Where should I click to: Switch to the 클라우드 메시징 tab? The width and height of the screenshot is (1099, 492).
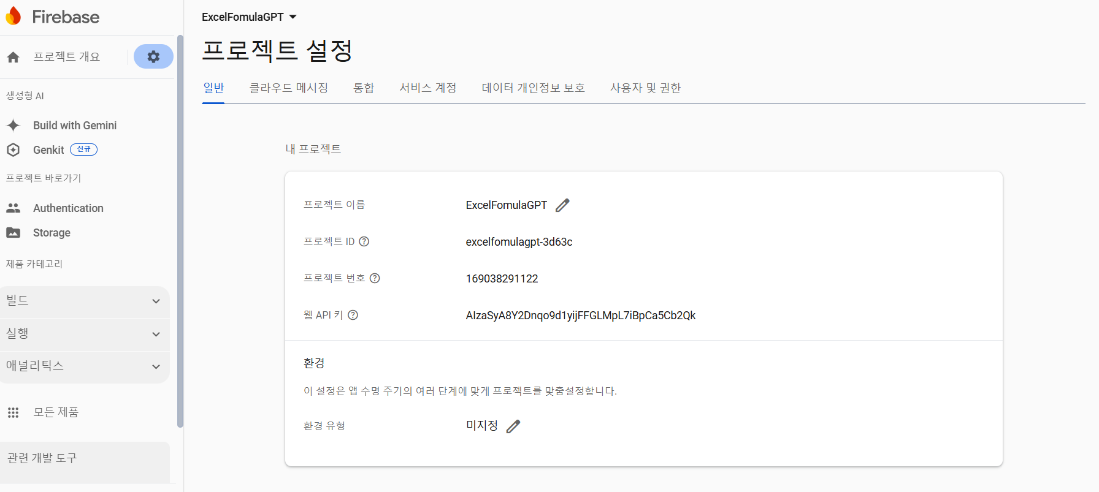[x=289, y=88]
